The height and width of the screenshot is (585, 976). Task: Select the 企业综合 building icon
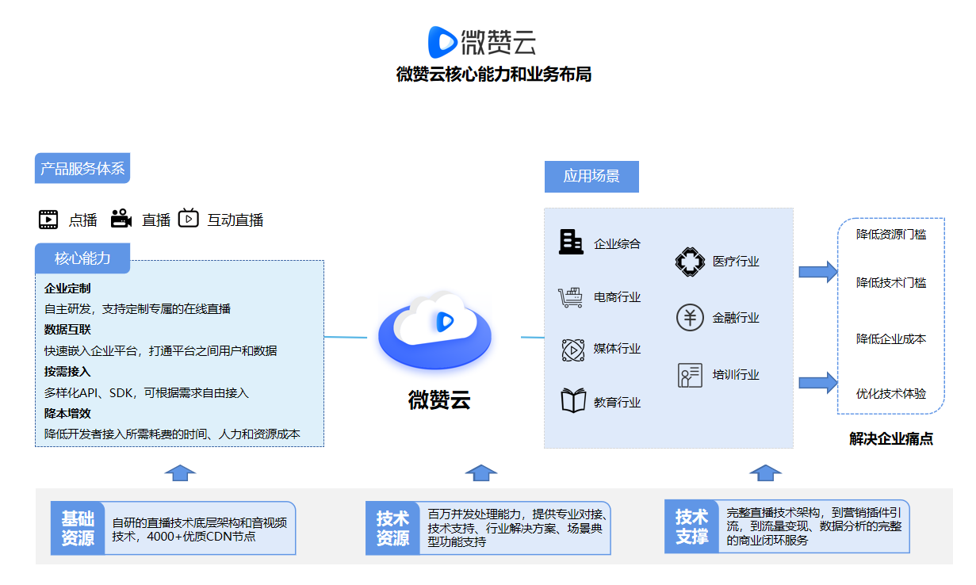point(571,242)
